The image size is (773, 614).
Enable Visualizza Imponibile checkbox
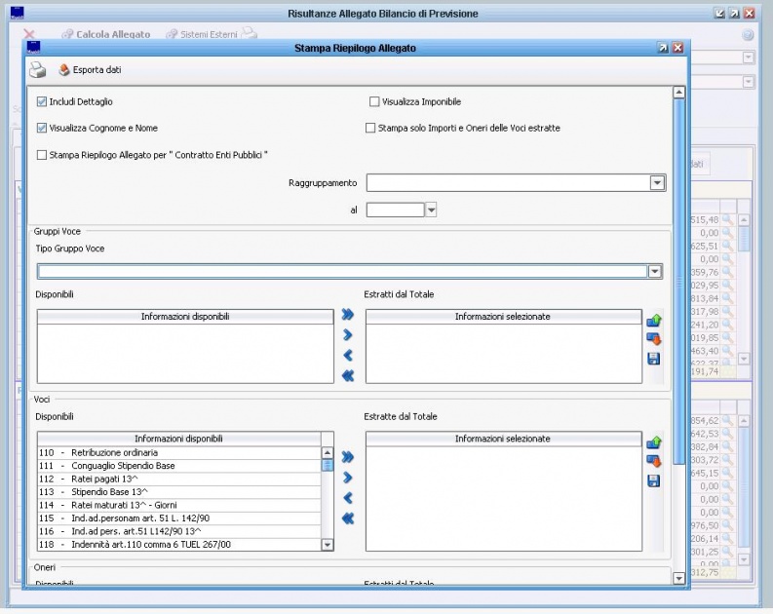pyautogui.click(x=374, y=101)
